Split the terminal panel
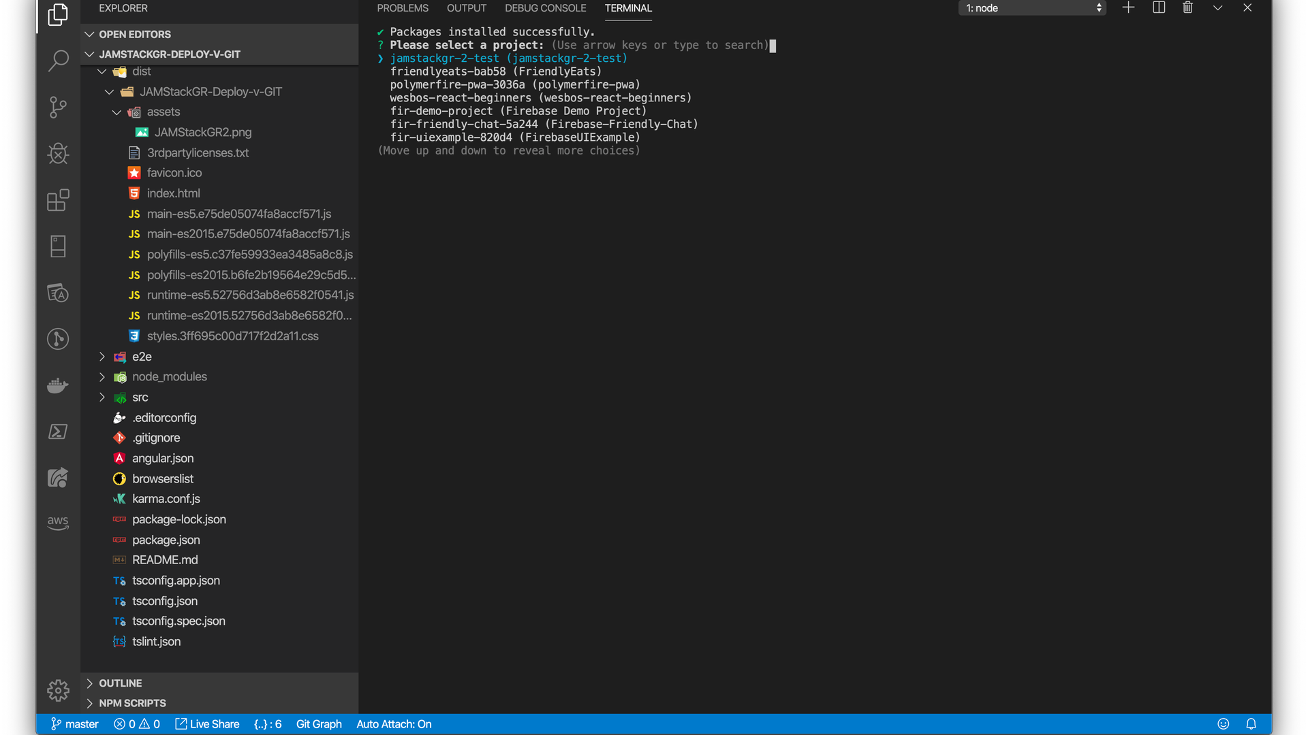This screenshot has height=735, width=1308. (1158, 8)
